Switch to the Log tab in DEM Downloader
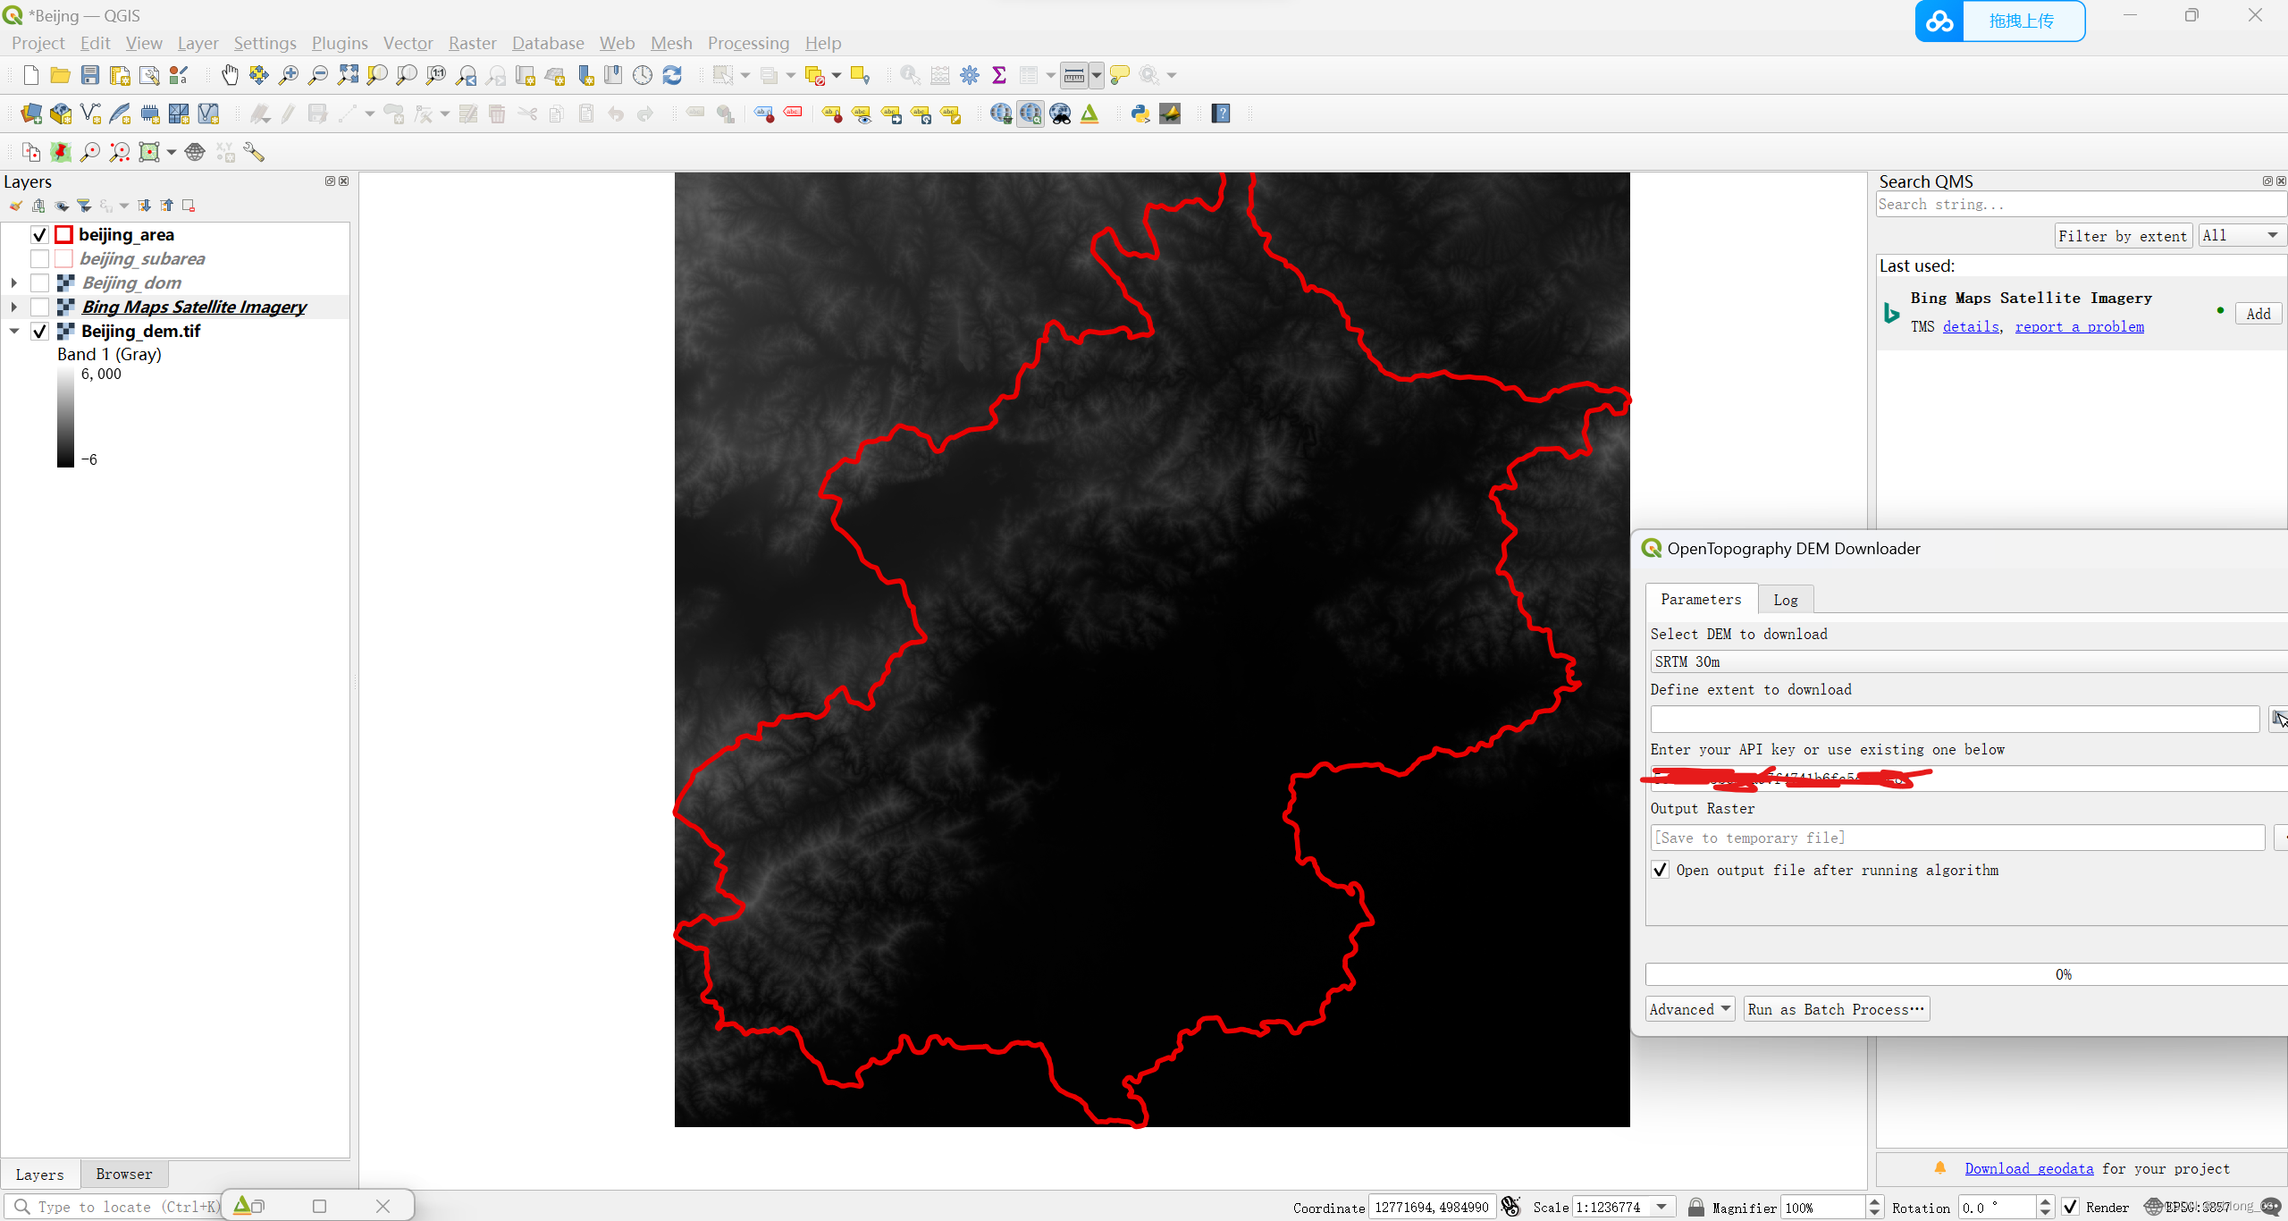 (1785, 600)
